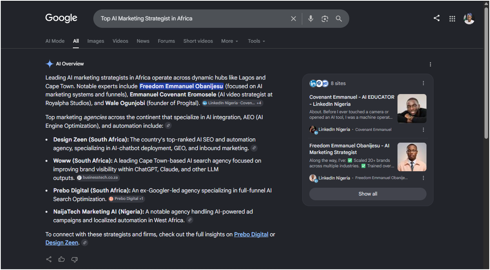
Task: Select the All results tab
Action: tap(76, 41)
